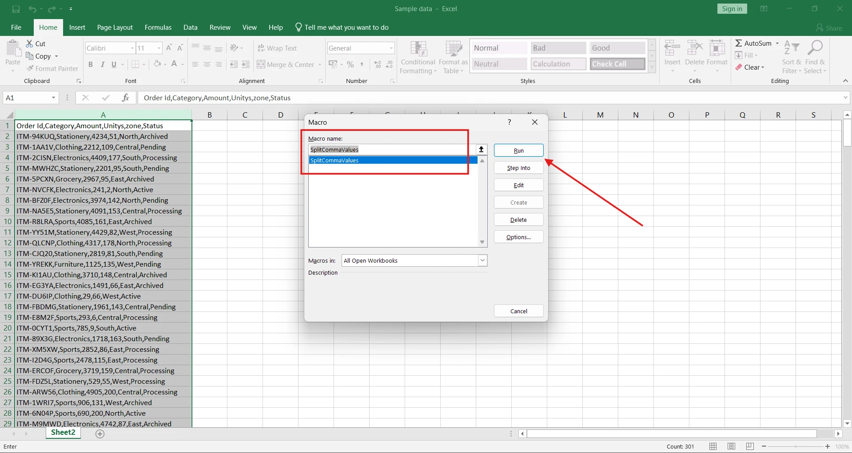852x453 pixels.
Task: Click the collapse dialog arrow beside macro name
Action: [481, 150]
